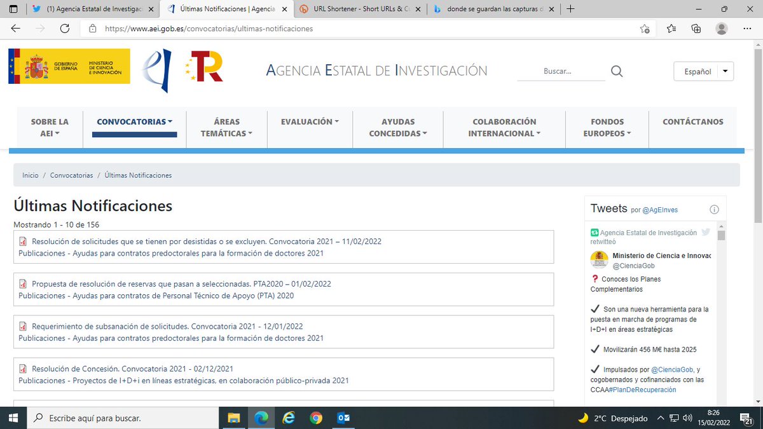Expand the Colaboración Internacional menu
Viewport: 763px width, 429px height.
(504, 127)
